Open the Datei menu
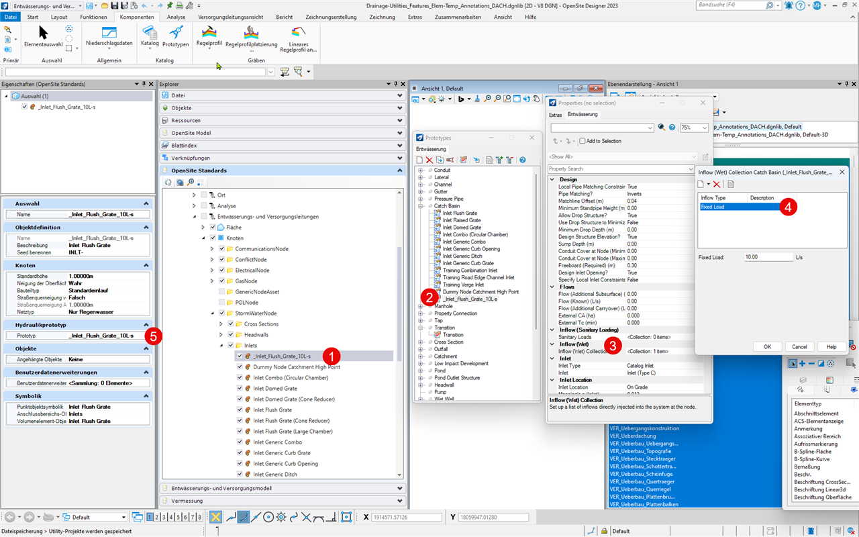Image resolution: width=859 pixels, height=537 pixels. coord(11,17)
